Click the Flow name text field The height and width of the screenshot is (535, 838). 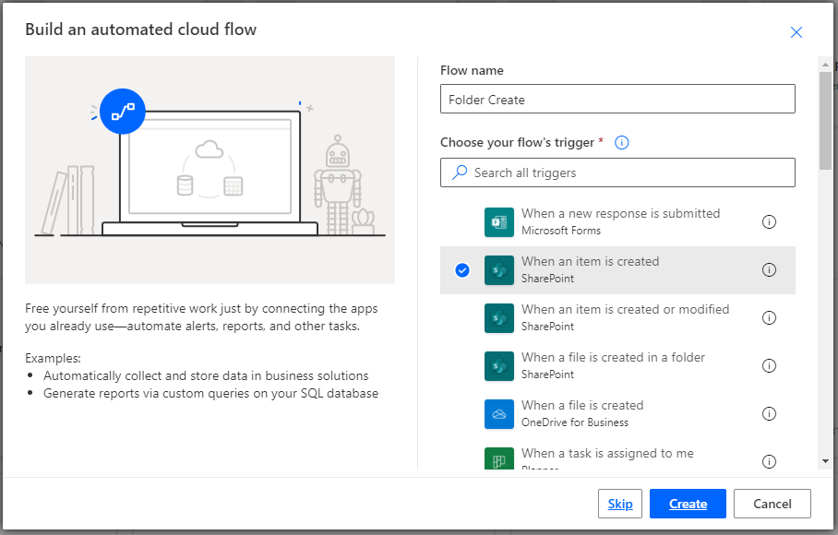(617, 100)
